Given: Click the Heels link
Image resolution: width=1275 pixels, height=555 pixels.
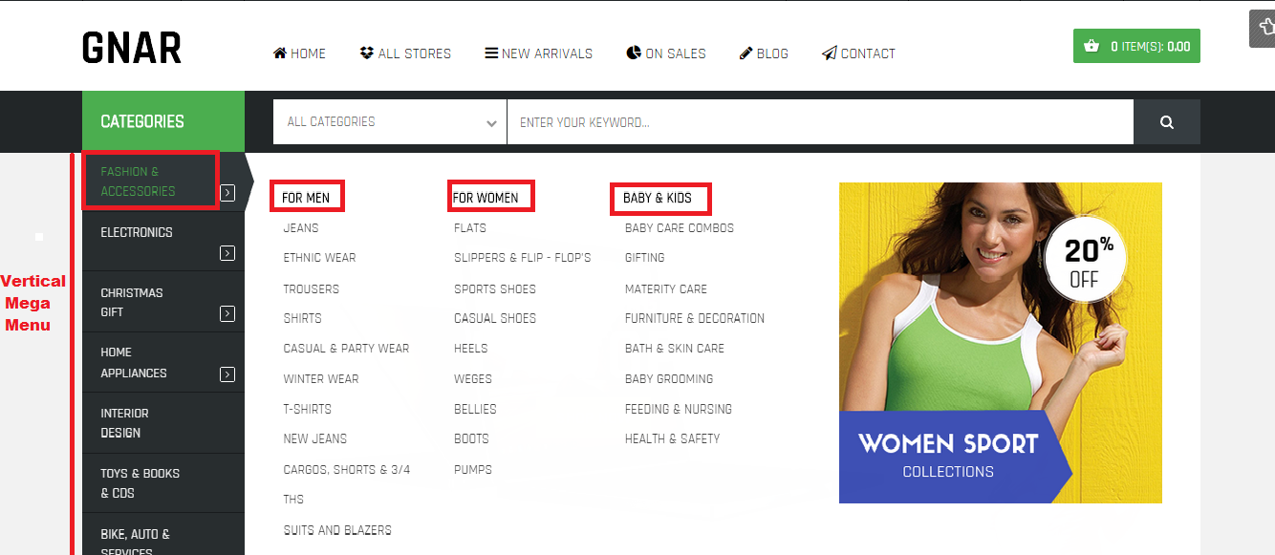Looking at the screenshot, I should coord(471,349).
